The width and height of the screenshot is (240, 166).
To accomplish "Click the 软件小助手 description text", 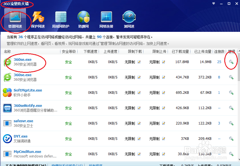I will 22,95.
